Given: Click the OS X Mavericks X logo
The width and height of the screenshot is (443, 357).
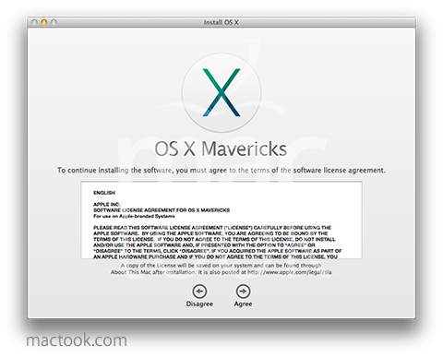Looking at the screenshot, I should click(x=221, y=92).
